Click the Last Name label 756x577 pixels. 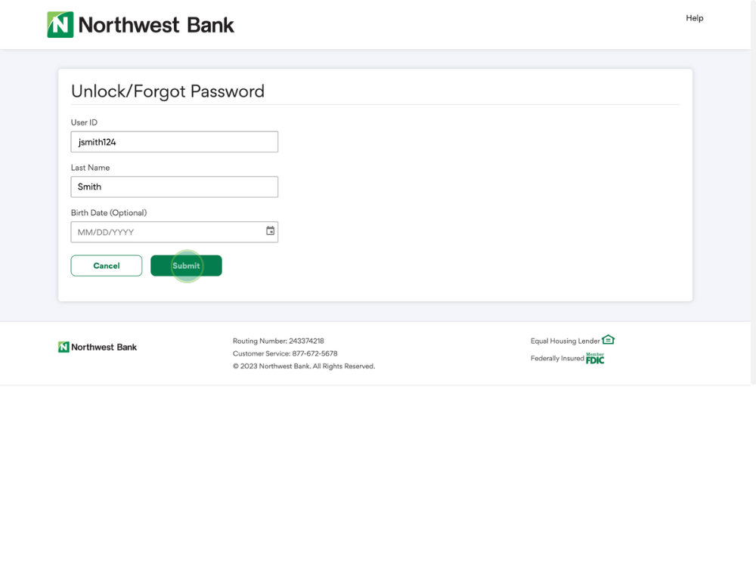tap(90, 168)
